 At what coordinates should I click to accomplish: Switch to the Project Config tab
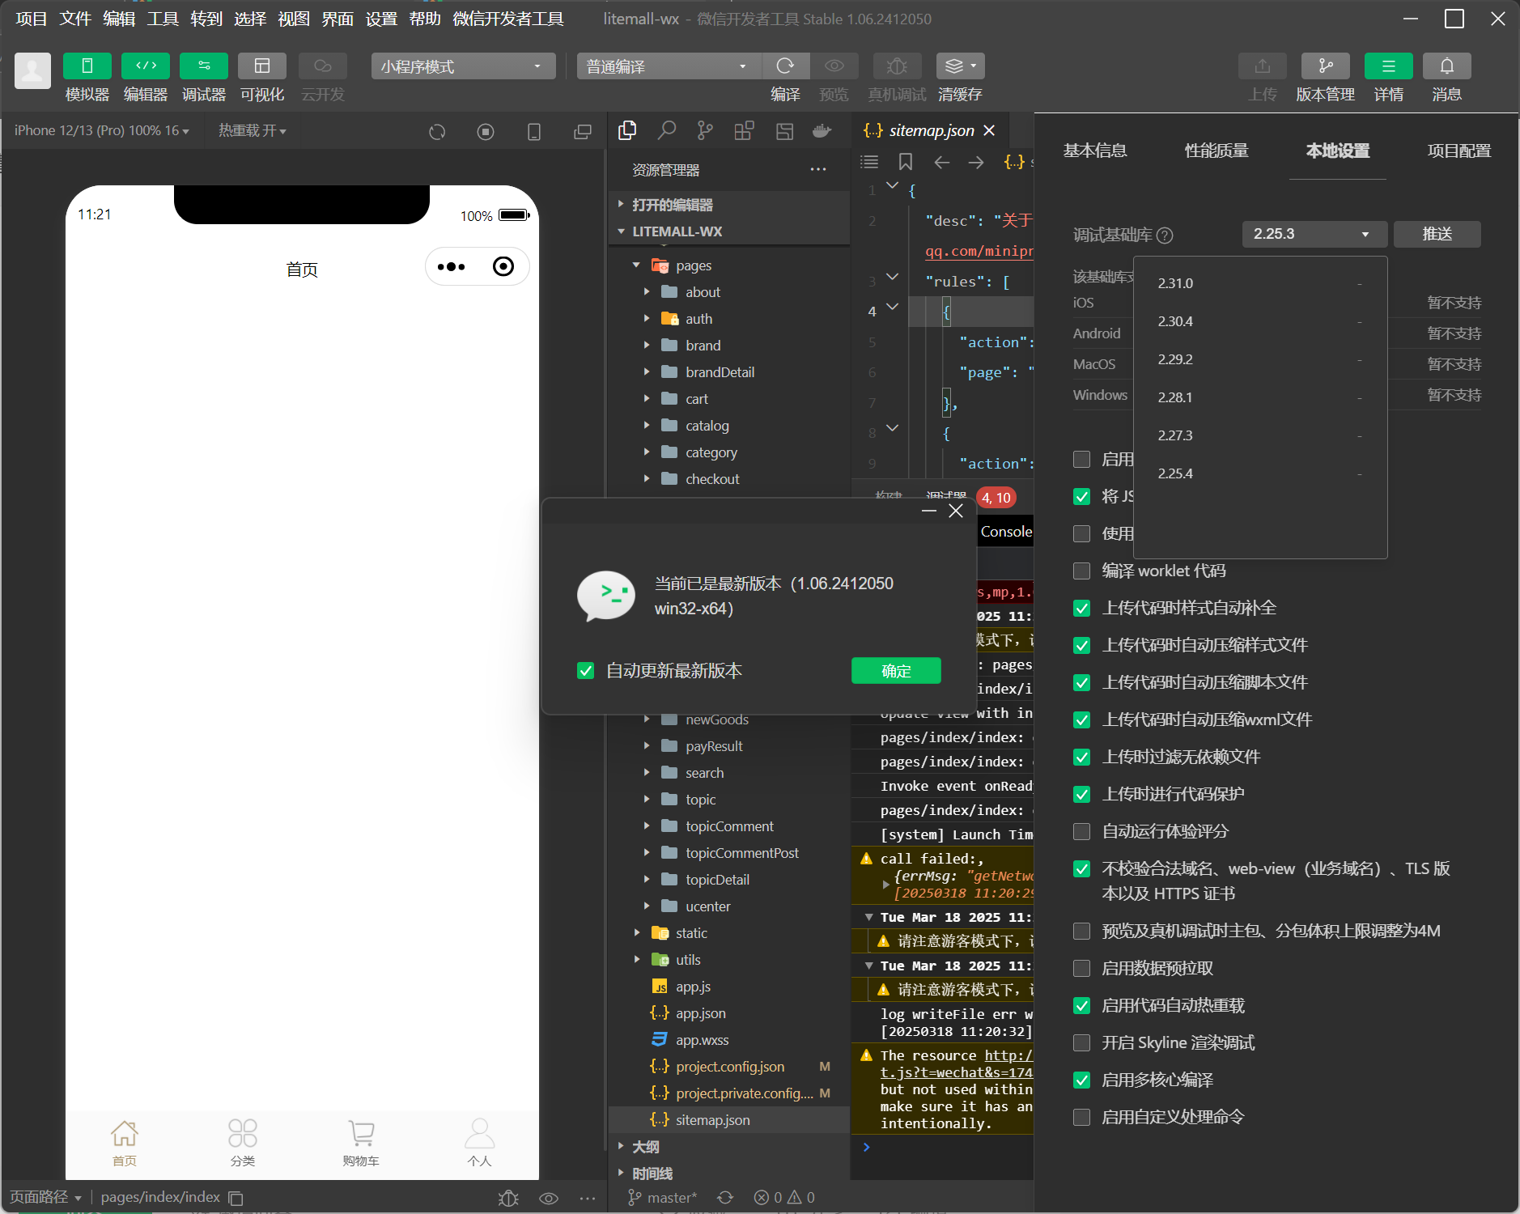tap(1458, 151)
